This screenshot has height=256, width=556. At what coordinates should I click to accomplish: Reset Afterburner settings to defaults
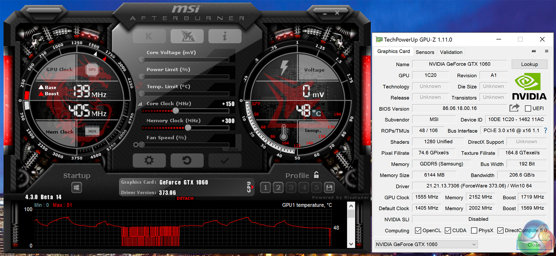pos(187,160)
